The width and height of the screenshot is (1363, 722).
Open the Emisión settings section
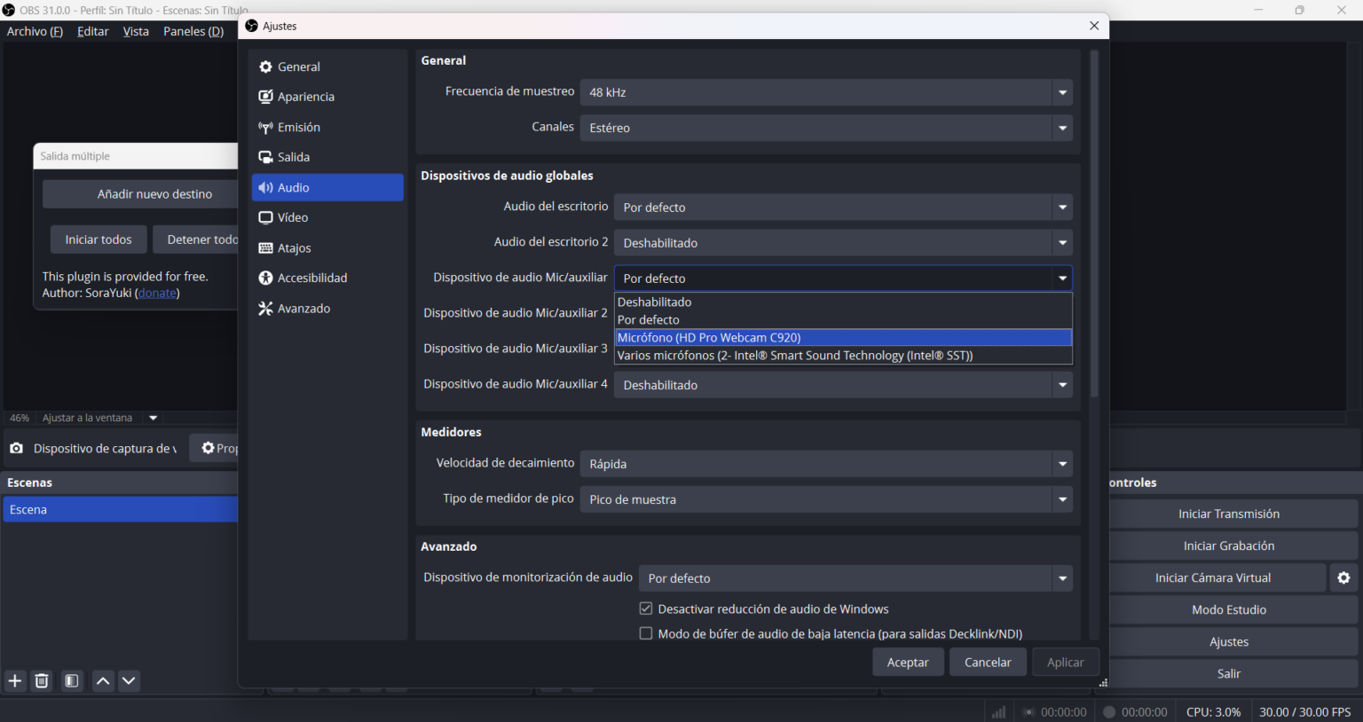pos(298,128)
